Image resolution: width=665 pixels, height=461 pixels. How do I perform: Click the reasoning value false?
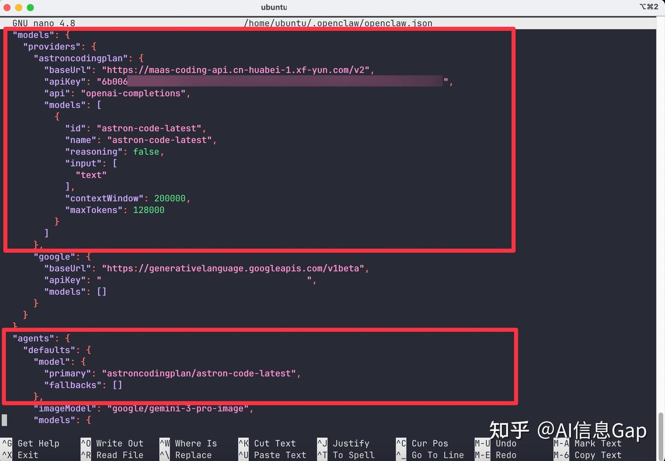point(146,152)
